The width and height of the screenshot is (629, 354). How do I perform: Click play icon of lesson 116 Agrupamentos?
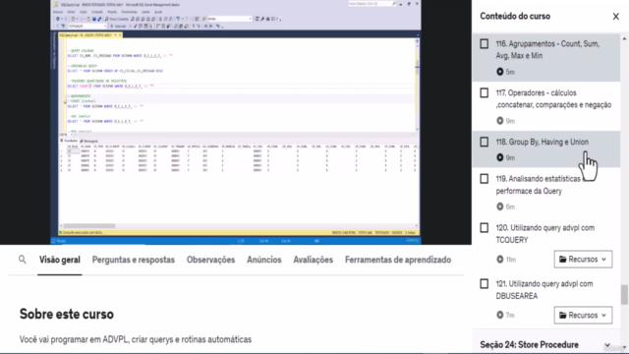pos(500,72)
